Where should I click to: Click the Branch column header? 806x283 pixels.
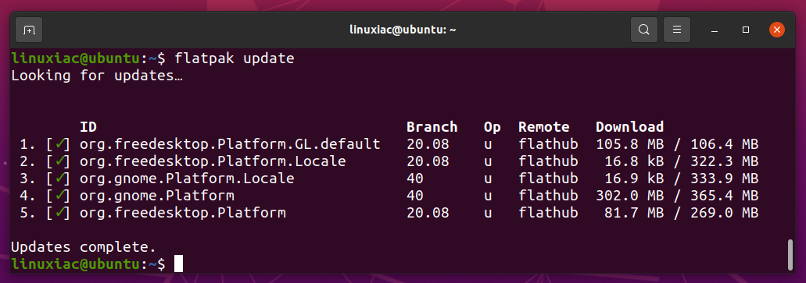click(x=432, y=126)
